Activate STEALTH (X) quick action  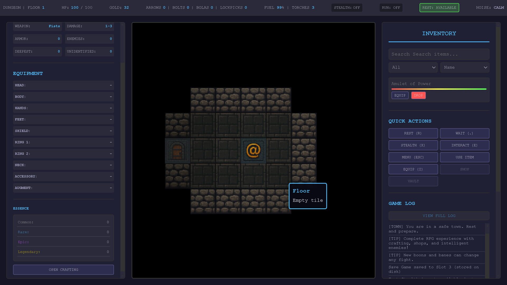413,145
